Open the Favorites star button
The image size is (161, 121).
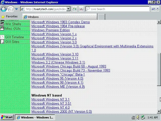pos(10,16)
